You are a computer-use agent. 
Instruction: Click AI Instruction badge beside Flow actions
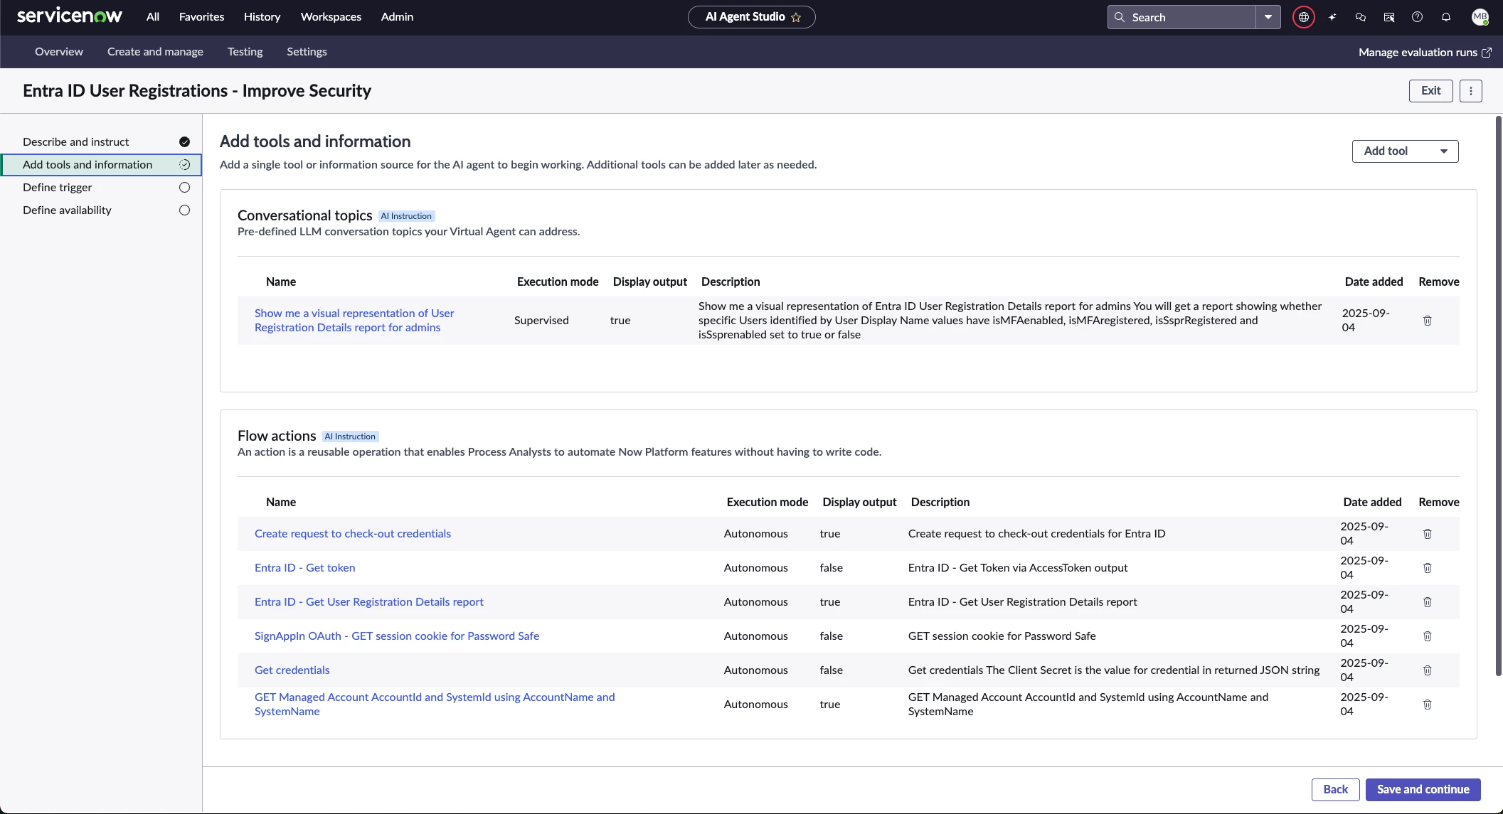(350, 437)
